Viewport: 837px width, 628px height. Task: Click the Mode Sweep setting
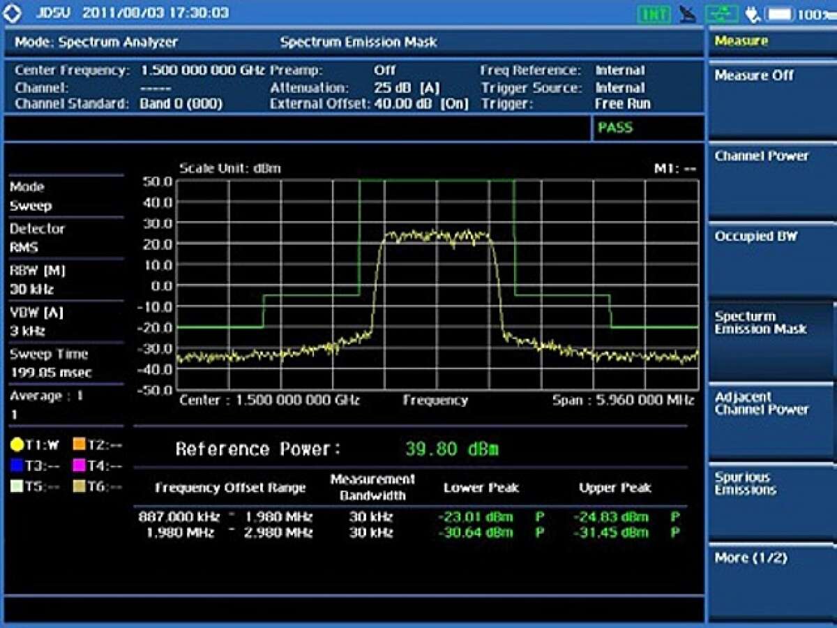[x=66, y=196]
